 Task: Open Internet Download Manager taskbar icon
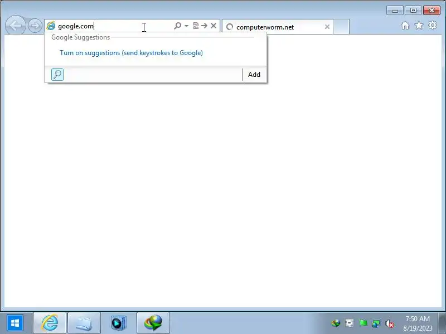[x=153, y=323]
